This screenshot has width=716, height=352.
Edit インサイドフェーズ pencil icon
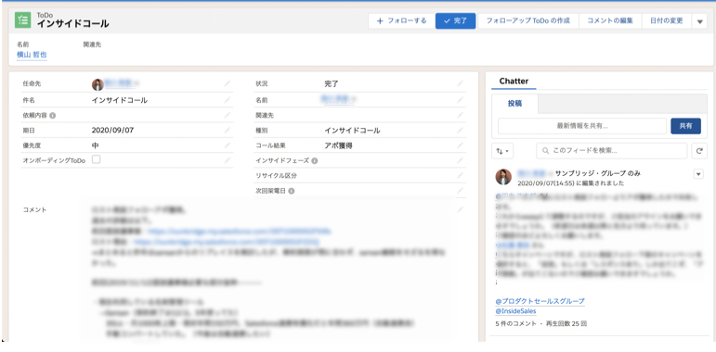(x=461, y=160)
